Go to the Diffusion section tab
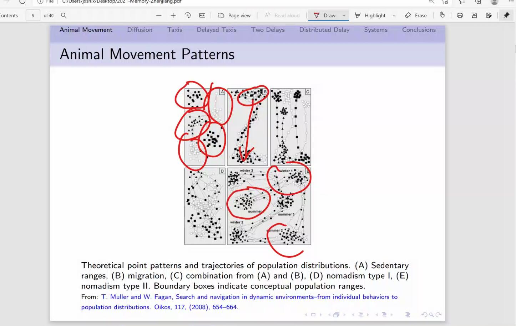The width and height of the screenshot is (516, 326). 140,30
